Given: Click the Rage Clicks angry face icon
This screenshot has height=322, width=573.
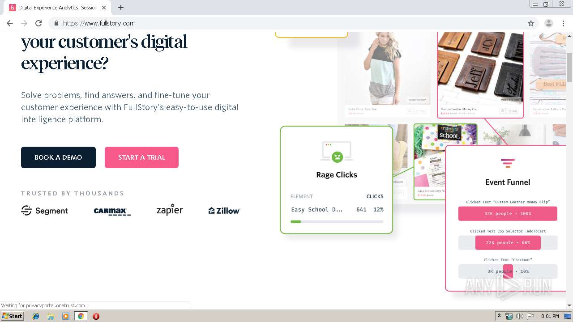Looking at the screenshot, I should pyautogui.click(x=337, y=157).
